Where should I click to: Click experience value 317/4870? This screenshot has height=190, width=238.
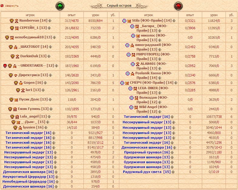coord(72,21)
